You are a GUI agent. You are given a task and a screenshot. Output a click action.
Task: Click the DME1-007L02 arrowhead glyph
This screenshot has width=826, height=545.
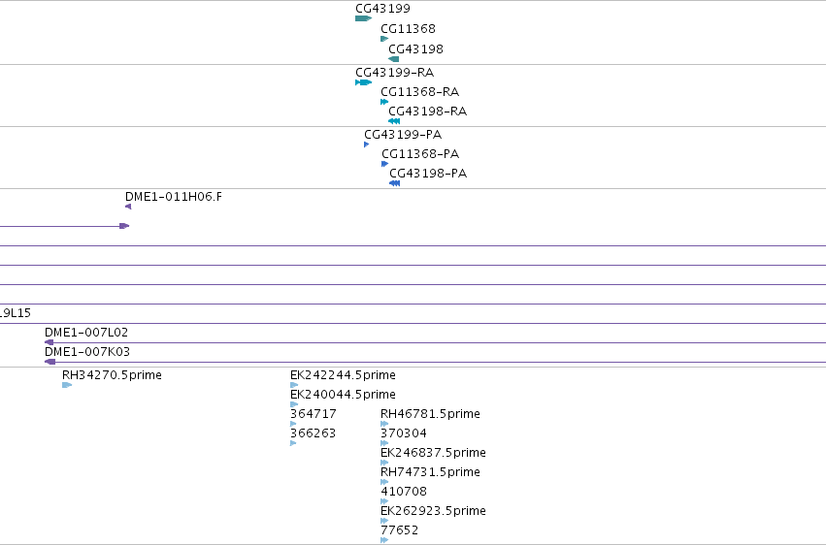click(49, 342)
